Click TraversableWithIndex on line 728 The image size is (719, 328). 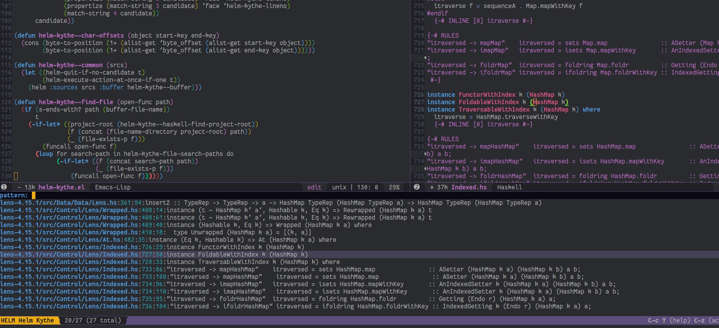point(494,109)
